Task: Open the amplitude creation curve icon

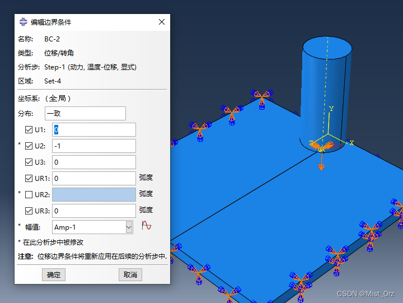Action: (146, 226)
